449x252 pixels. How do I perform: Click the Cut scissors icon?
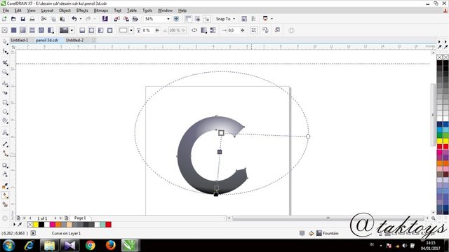pyautogui.click(x=43, y=19)
